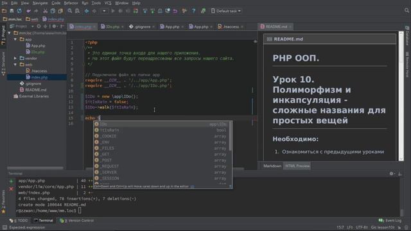
Task: Click Scroll from Source target icon in Project panel
Action: pos(39,26)
